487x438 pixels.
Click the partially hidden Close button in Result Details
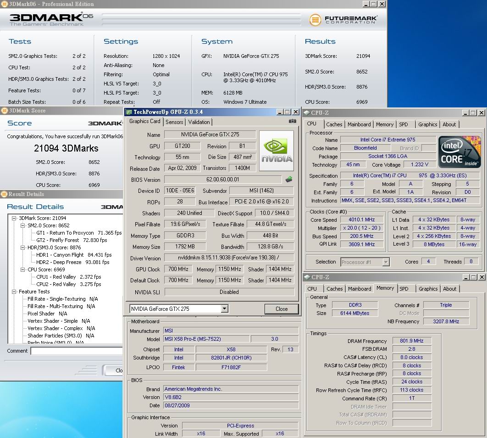point(114,370)
